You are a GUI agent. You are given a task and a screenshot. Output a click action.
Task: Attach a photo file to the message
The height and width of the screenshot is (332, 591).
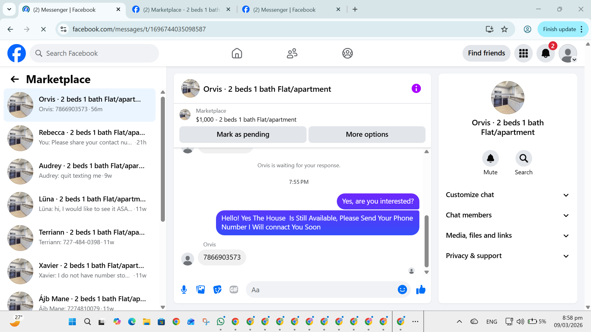201,289
